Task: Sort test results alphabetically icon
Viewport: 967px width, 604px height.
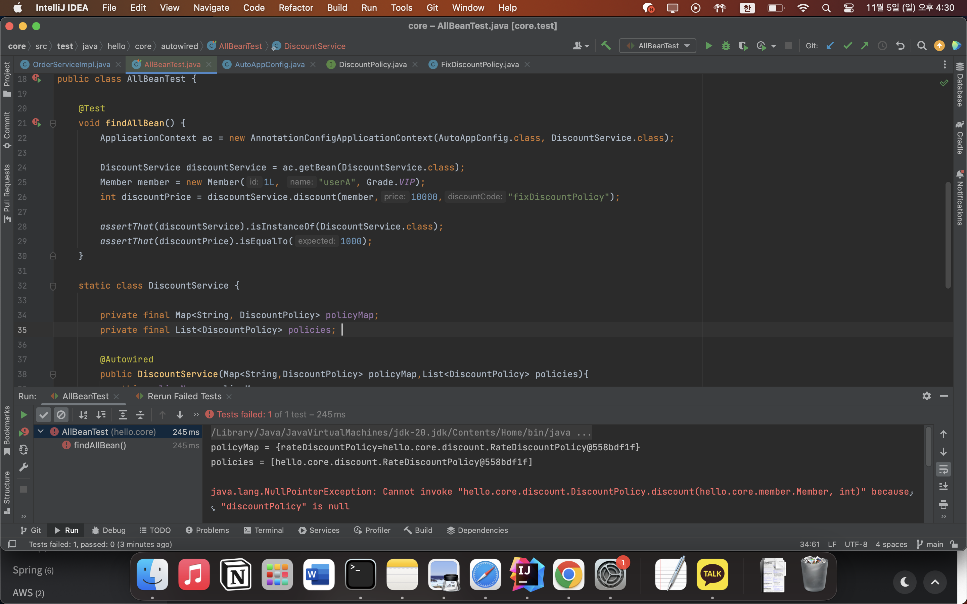Action: [83, 415]
